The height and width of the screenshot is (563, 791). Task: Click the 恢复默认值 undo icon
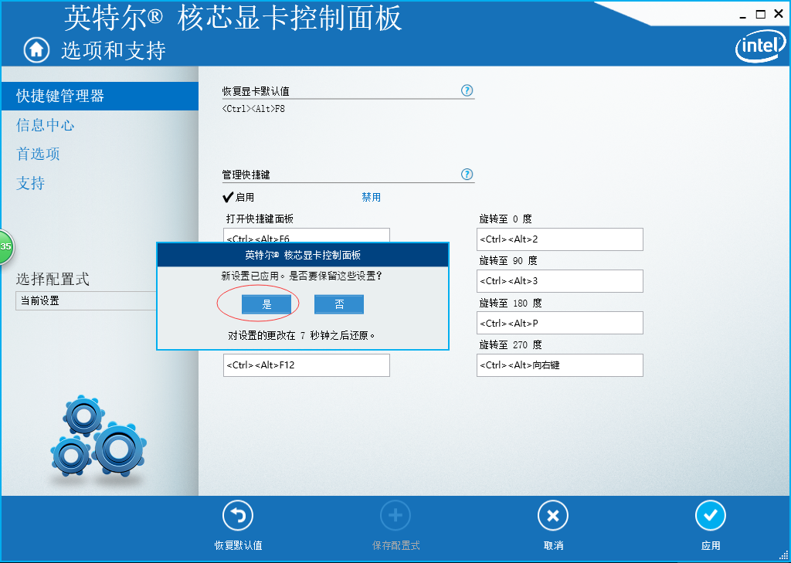(238, 516)
